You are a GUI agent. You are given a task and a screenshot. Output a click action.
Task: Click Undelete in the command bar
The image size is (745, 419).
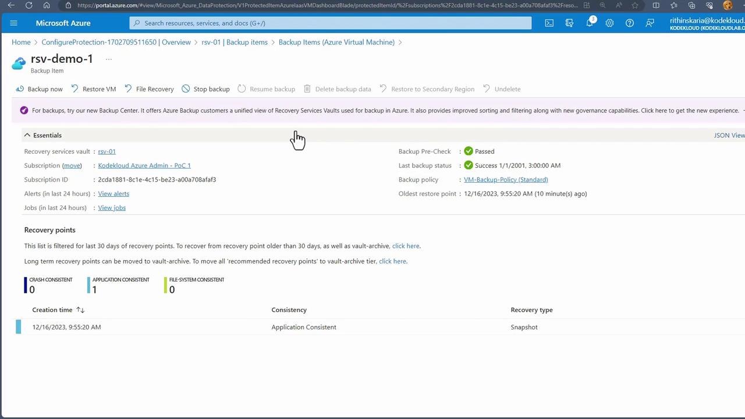[x=502, y=89]
